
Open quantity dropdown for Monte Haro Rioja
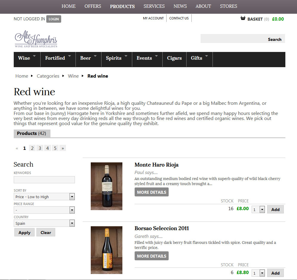click(x=258, y=210)
